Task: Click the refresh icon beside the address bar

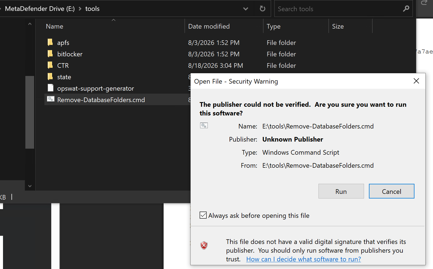Action: click(x=262, y=9)
